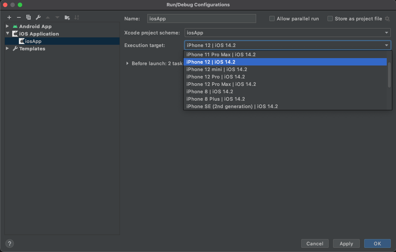Sort configurations alphabetically
Screen dimensions: 396x252
(x=77, y=17)
